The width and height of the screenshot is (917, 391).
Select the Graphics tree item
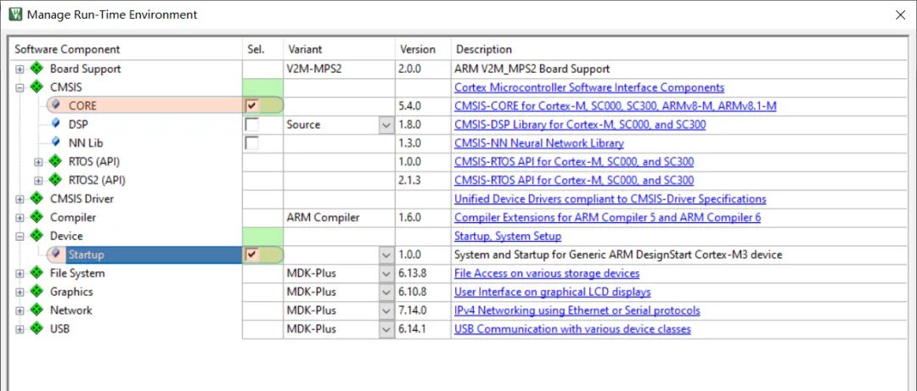71,292
